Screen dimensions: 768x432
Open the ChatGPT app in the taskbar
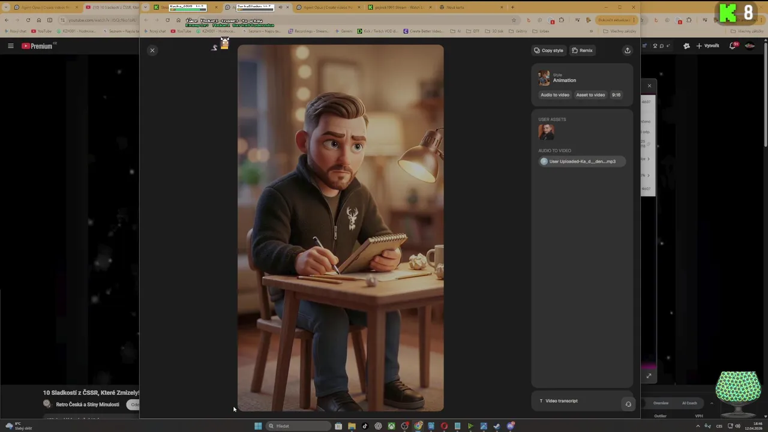378,426
